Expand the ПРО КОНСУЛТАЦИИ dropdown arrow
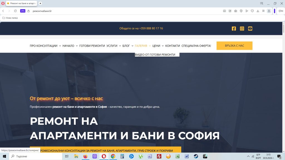The width and height of the screenshot is (285, 160). (x=60, y=46)
